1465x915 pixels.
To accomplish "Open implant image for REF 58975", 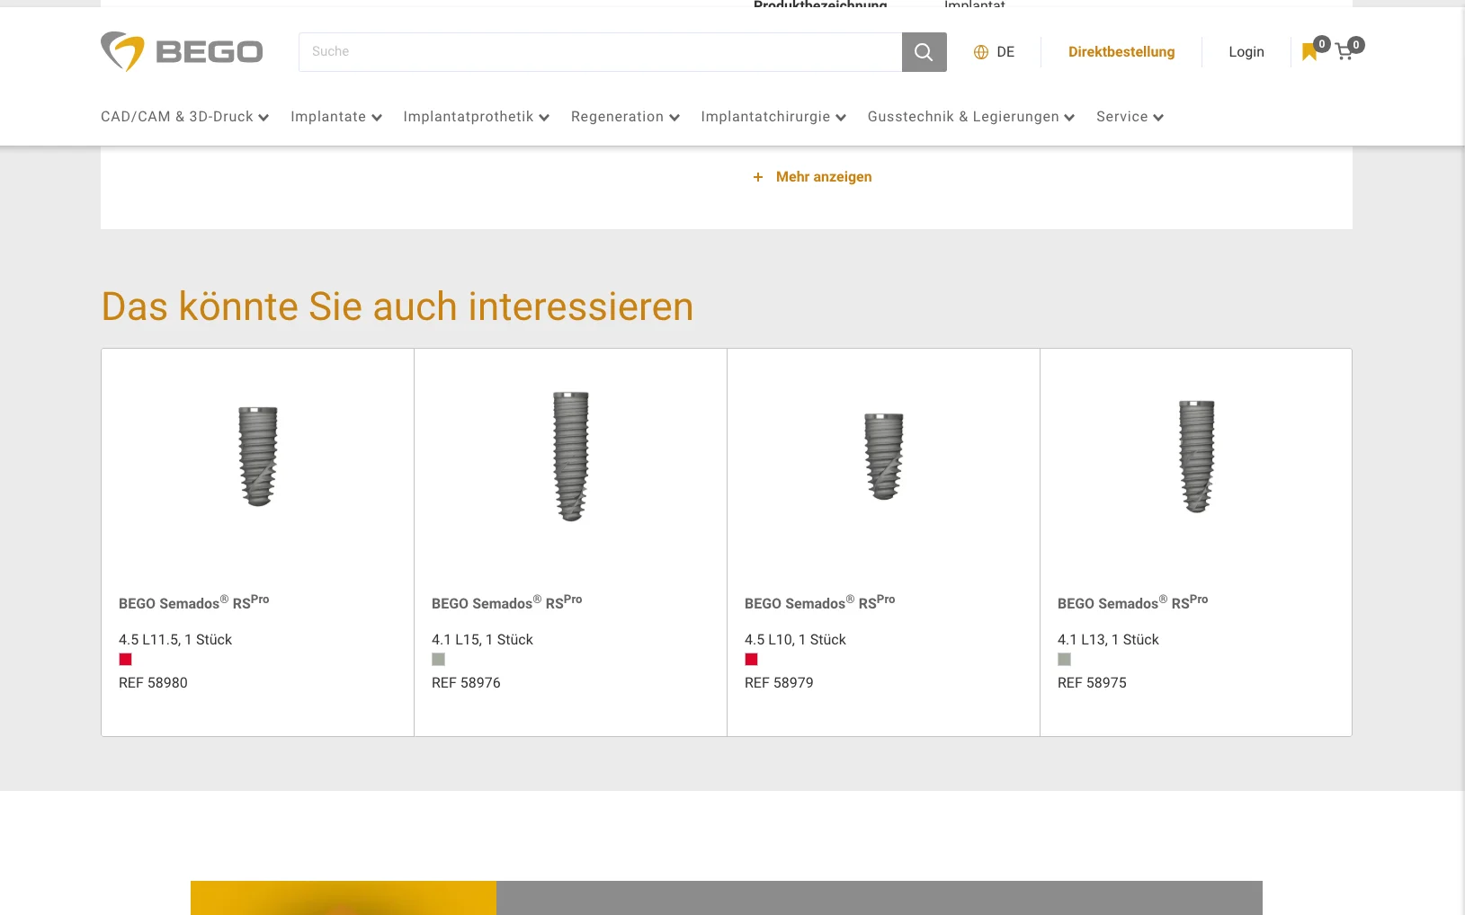I will coord(1196,457).
